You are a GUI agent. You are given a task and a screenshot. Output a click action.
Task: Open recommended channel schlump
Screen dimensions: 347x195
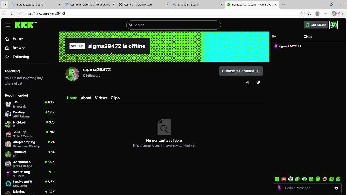click(x=30, y=134)
